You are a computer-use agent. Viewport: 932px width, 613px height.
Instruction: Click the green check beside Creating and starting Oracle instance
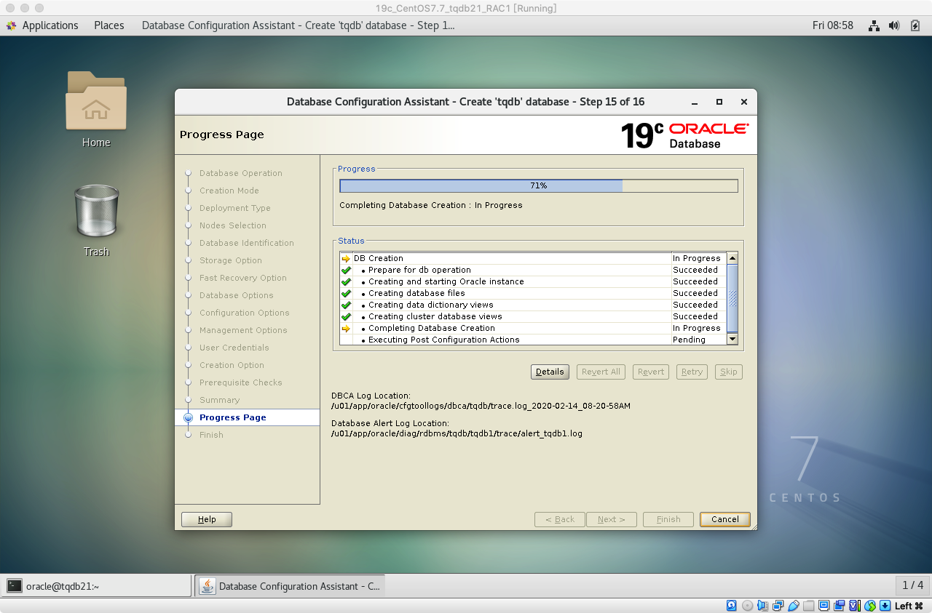(346, 281)
